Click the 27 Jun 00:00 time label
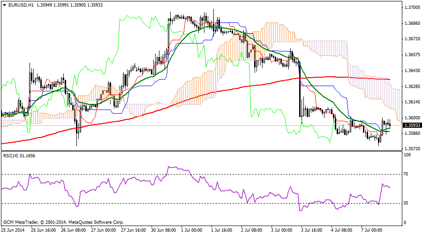 (103, 230)
